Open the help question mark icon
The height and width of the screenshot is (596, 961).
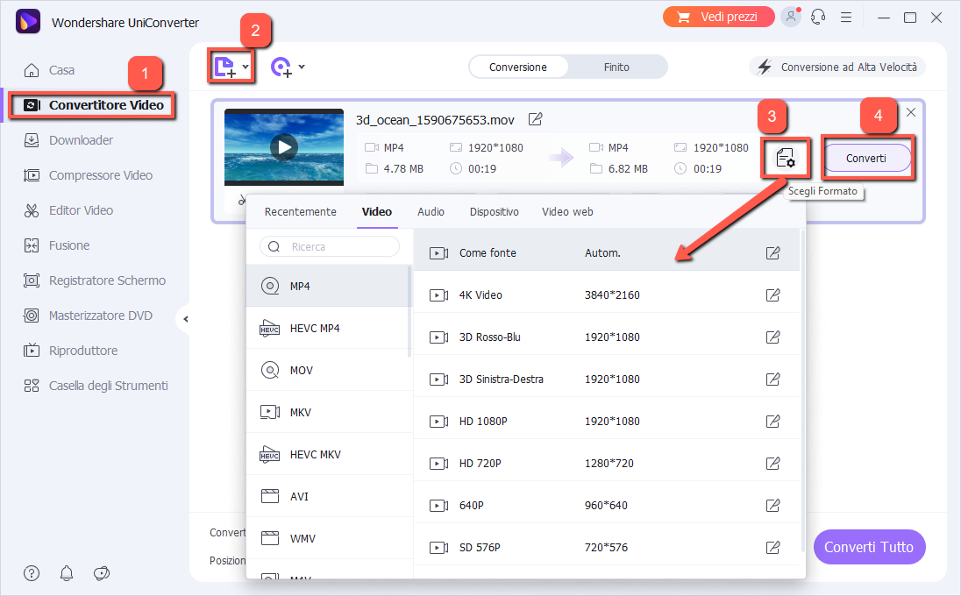pyautogui.click(x=32, y=573)
